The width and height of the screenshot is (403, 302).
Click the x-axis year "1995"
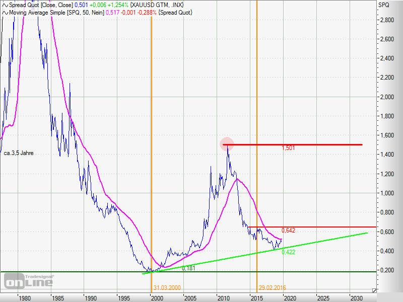coord(124,298)
